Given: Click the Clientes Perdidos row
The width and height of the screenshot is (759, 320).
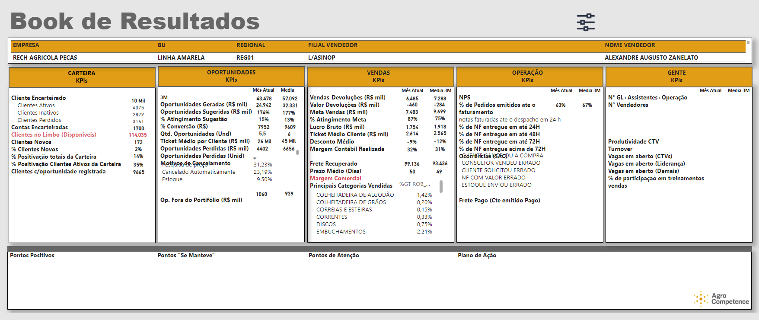Looking at the screenshot, I should coord(39,120).
